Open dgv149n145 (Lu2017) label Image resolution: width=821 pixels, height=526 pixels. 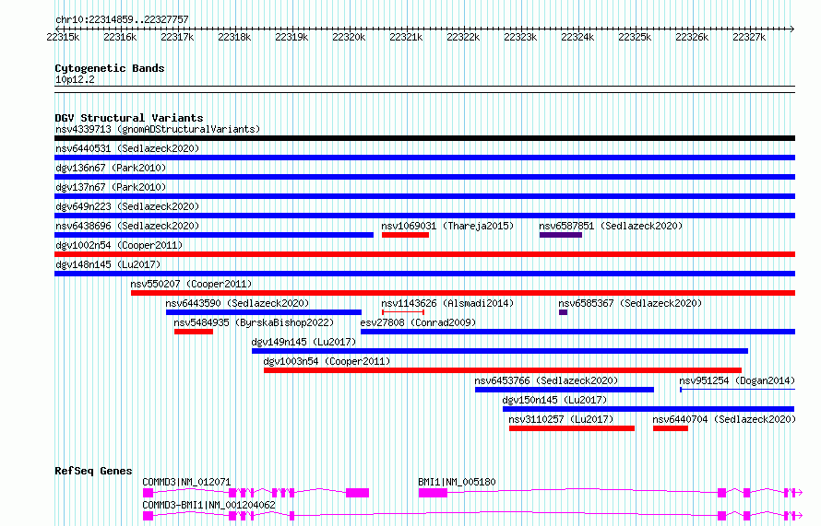[x=303, y=342]
